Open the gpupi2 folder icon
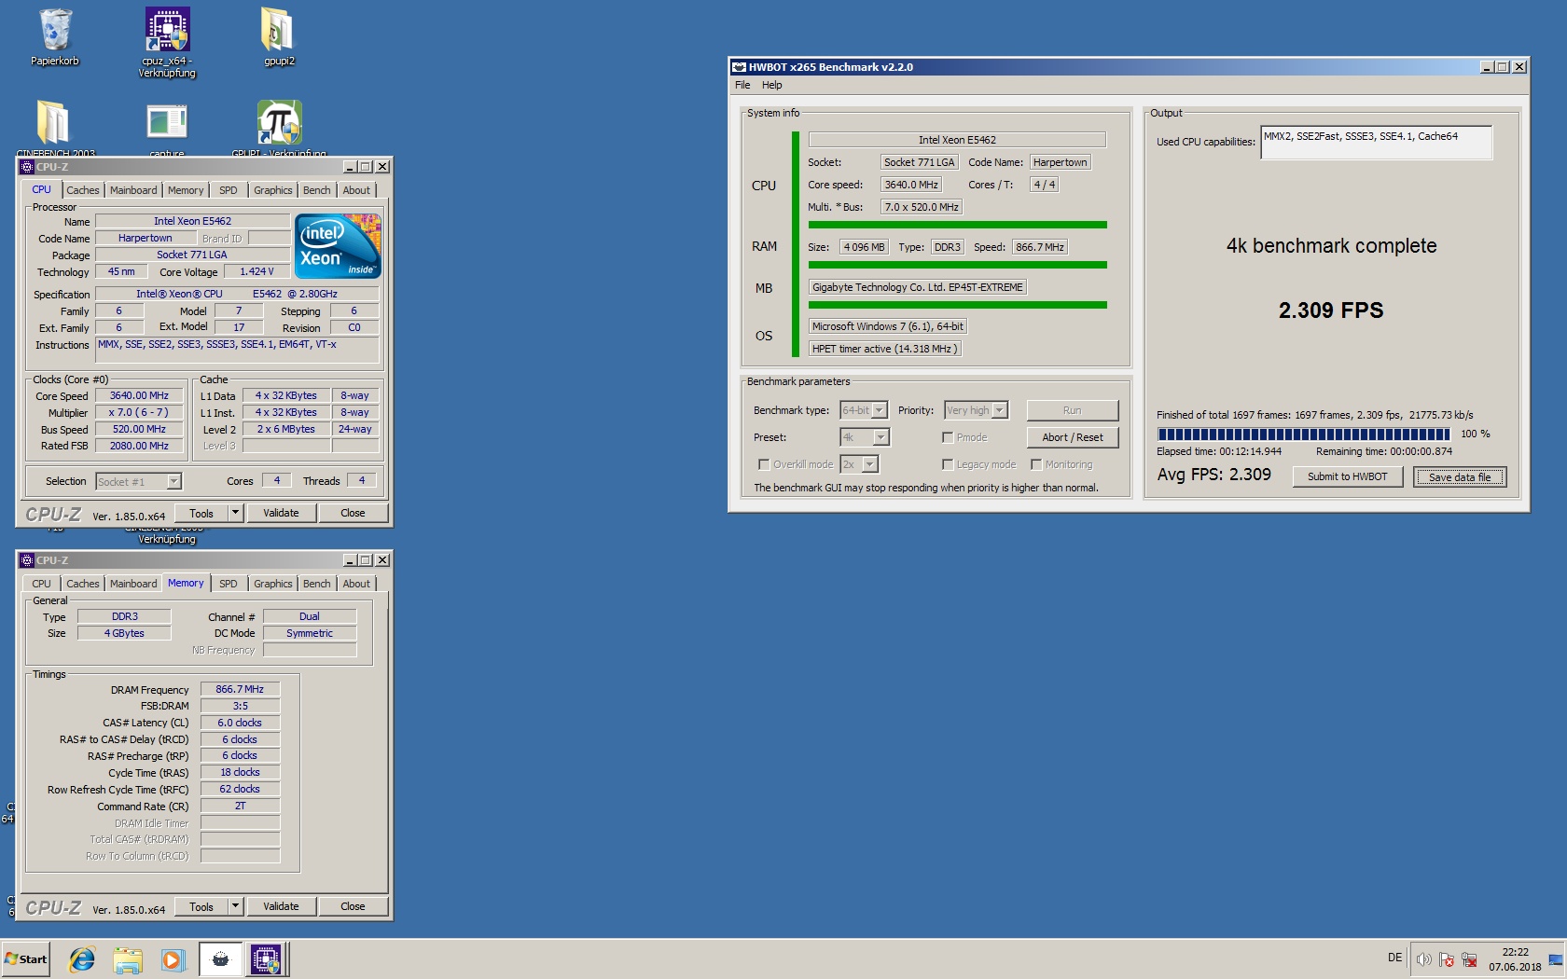 (279, 37)
